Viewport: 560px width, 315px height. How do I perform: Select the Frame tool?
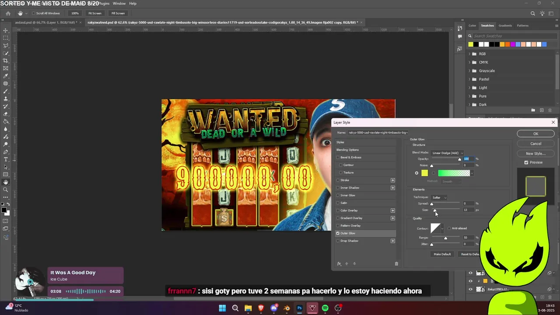coord(6,68)
